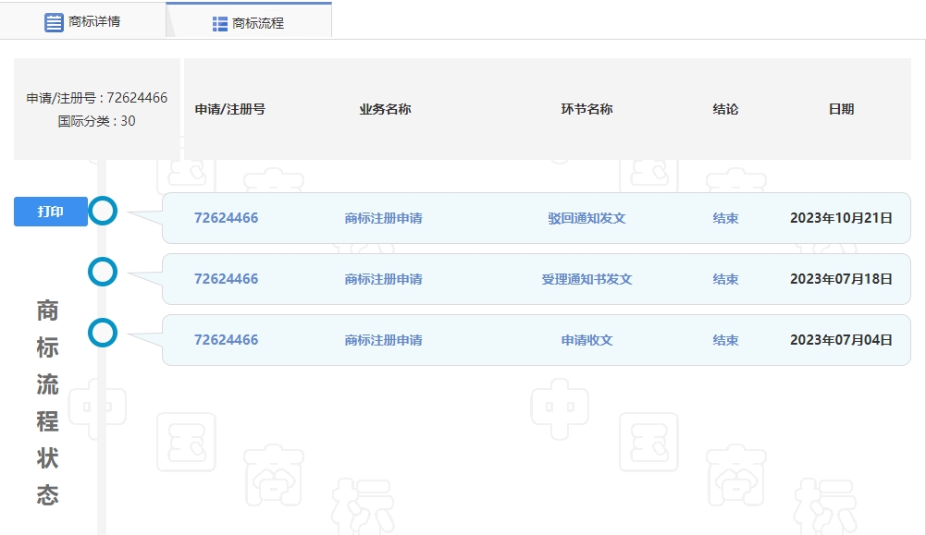
Task: Click 结束 in the 2023年07月18日 row
Action: pyautogui.click(x=725, y=279)
